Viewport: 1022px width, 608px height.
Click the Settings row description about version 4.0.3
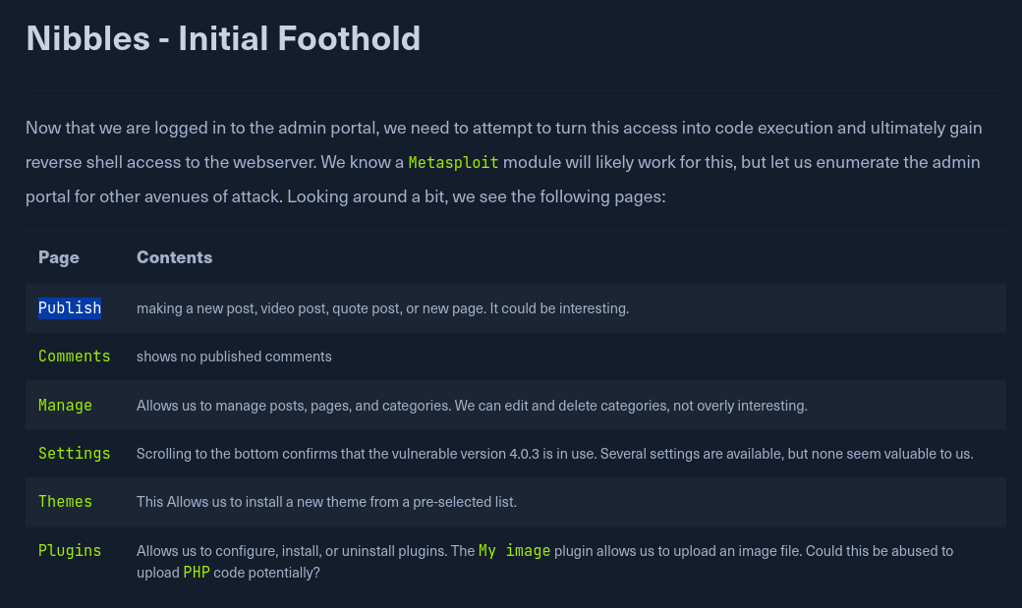click(x=554, y=454)
